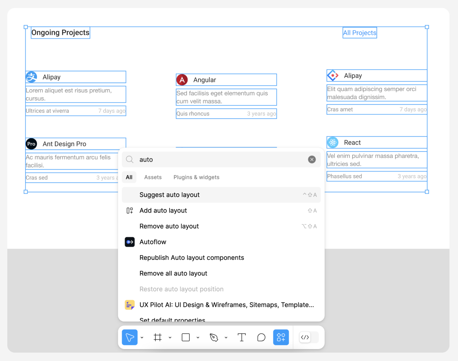Select 'Phasellus sed' text

point(344,176)
